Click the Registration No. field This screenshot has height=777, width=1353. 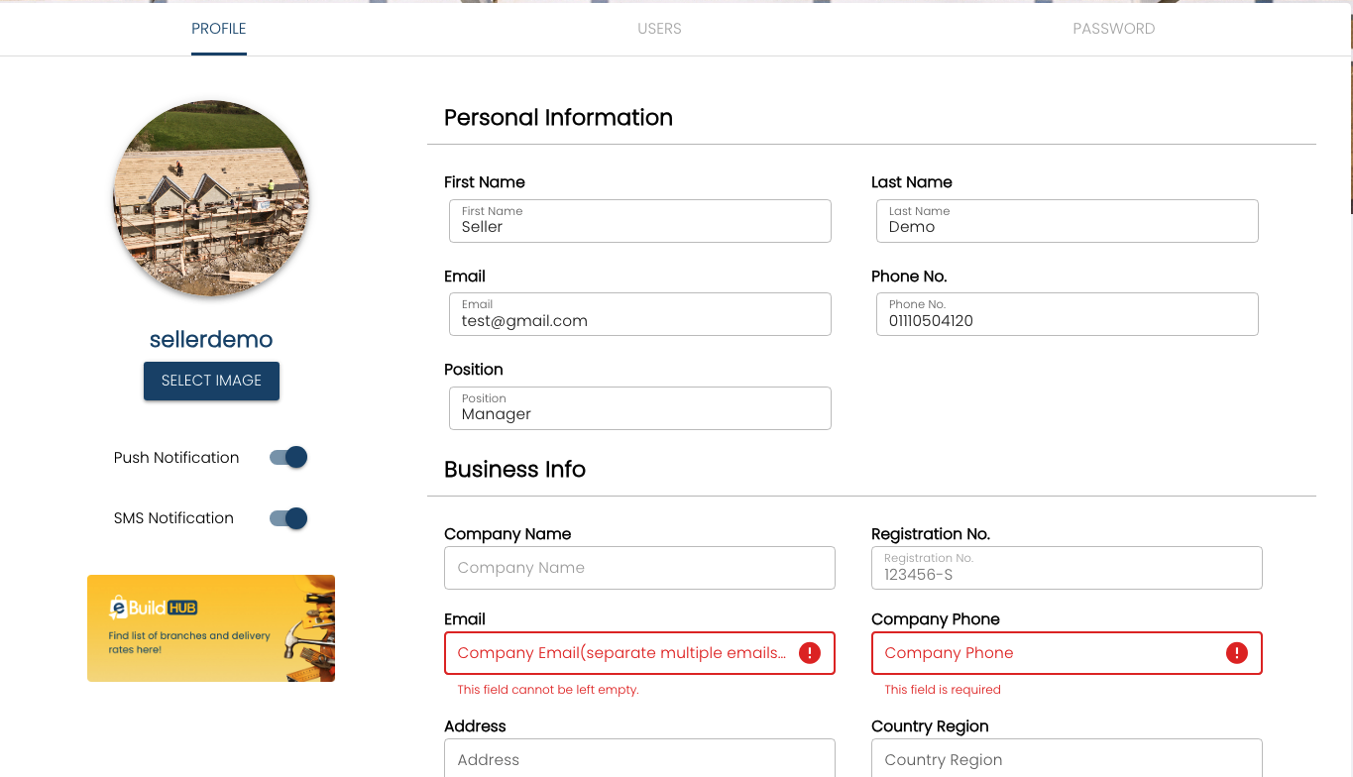(1067, 568)
